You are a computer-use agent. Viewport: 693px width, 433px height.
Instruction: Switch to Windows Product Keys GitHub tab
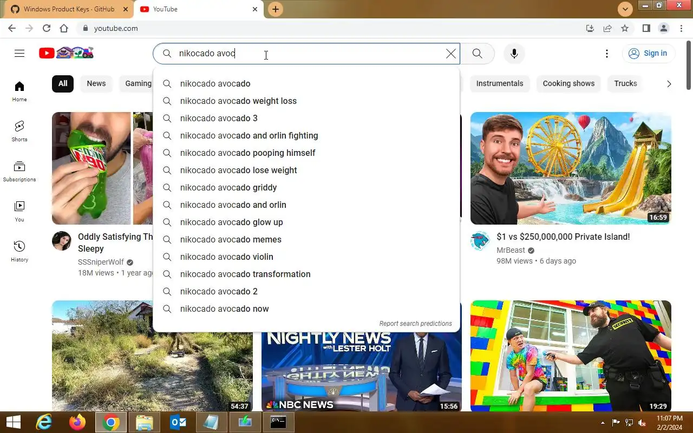(x=69, y=9)
